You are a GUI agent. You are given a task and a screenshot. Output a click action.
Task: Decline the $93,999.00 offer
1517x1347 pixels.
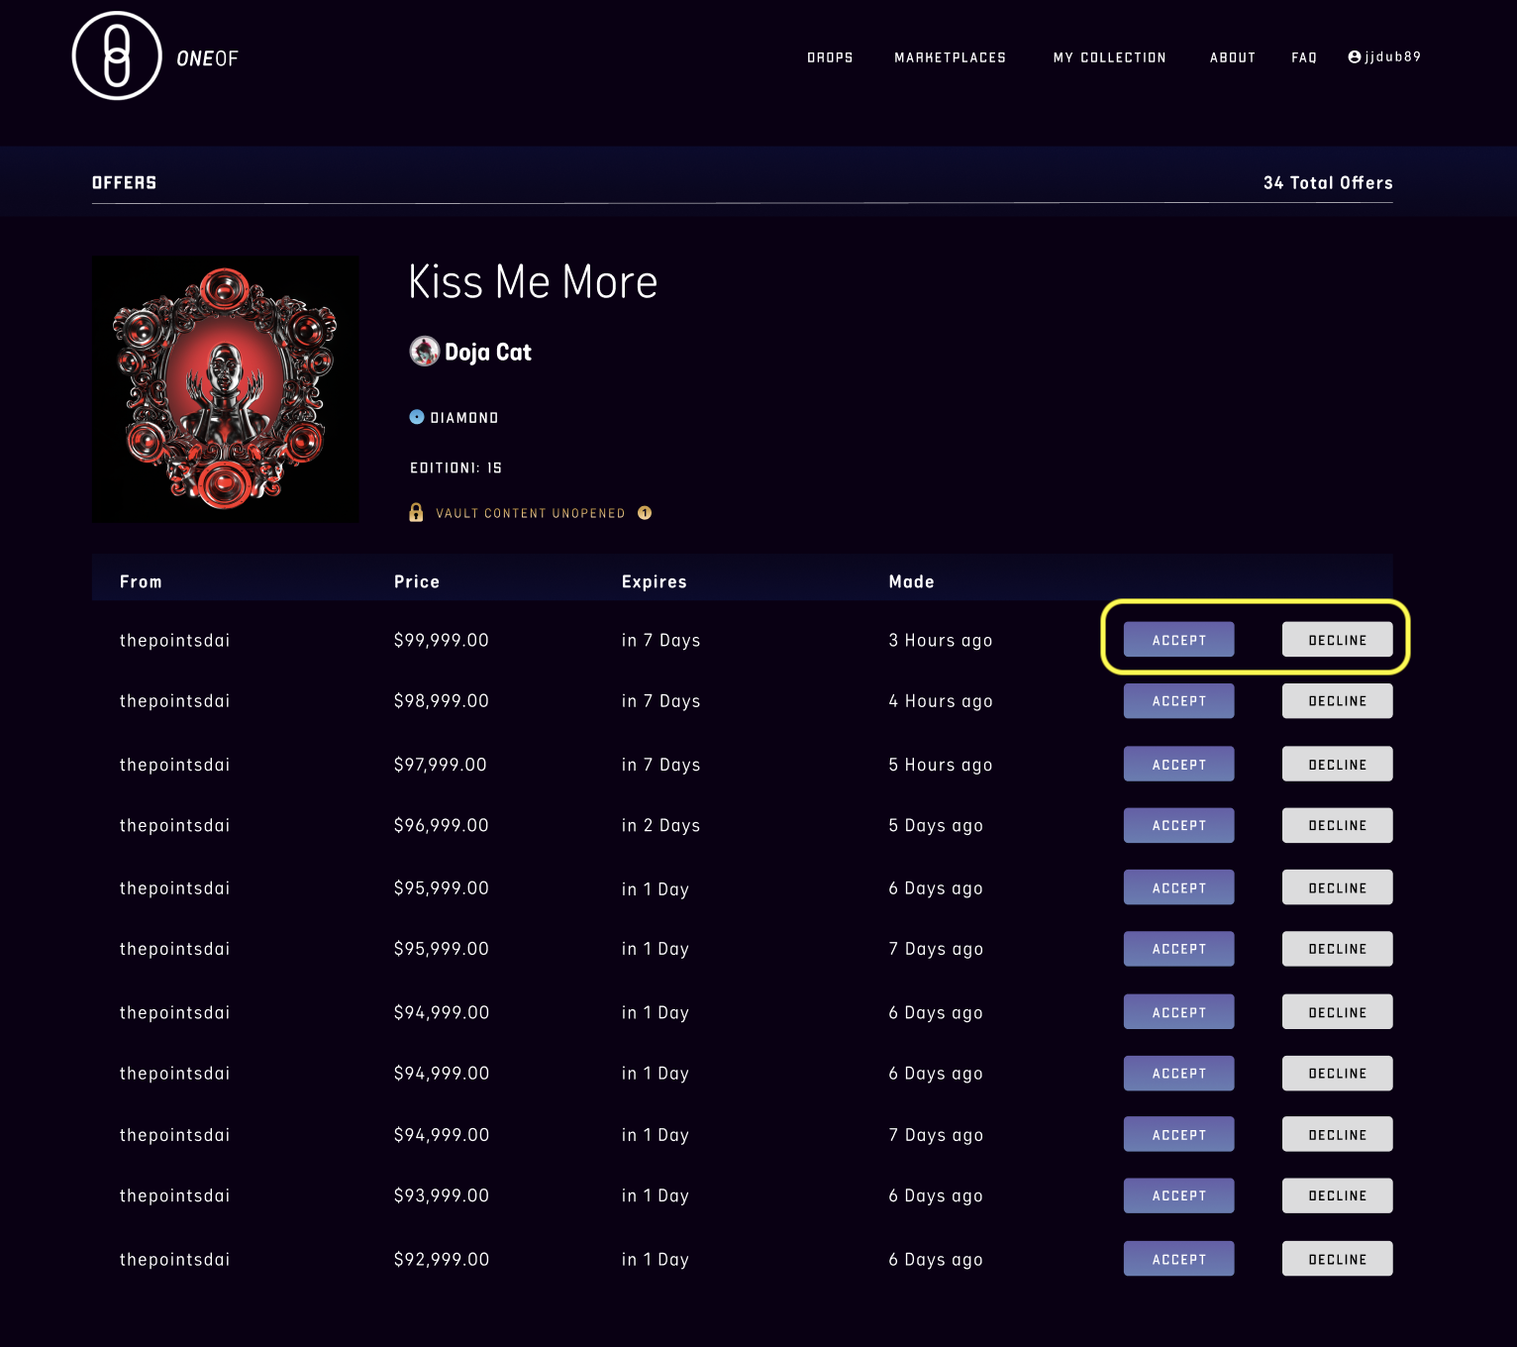pos(1338,1195)
